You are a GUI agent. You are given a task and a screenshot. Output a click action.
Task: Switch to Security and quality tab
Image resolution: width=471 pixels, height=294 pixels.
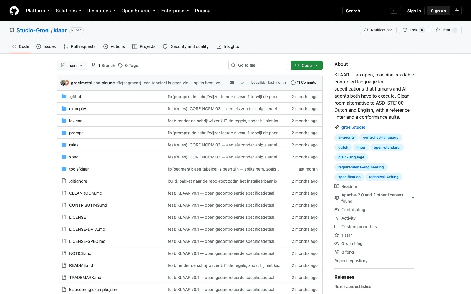coord(186,46)
